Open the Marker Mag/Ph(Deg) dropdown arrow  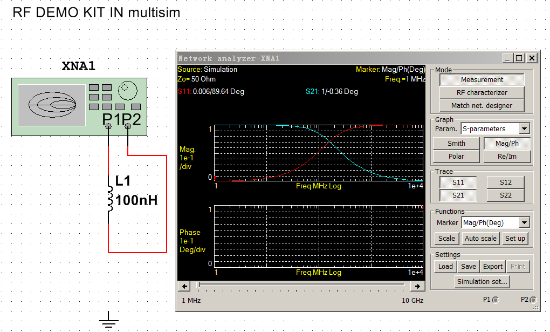[525, 222]
